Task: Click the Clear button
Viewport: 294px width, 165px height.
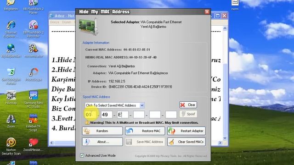Action: tap(188, 105)
